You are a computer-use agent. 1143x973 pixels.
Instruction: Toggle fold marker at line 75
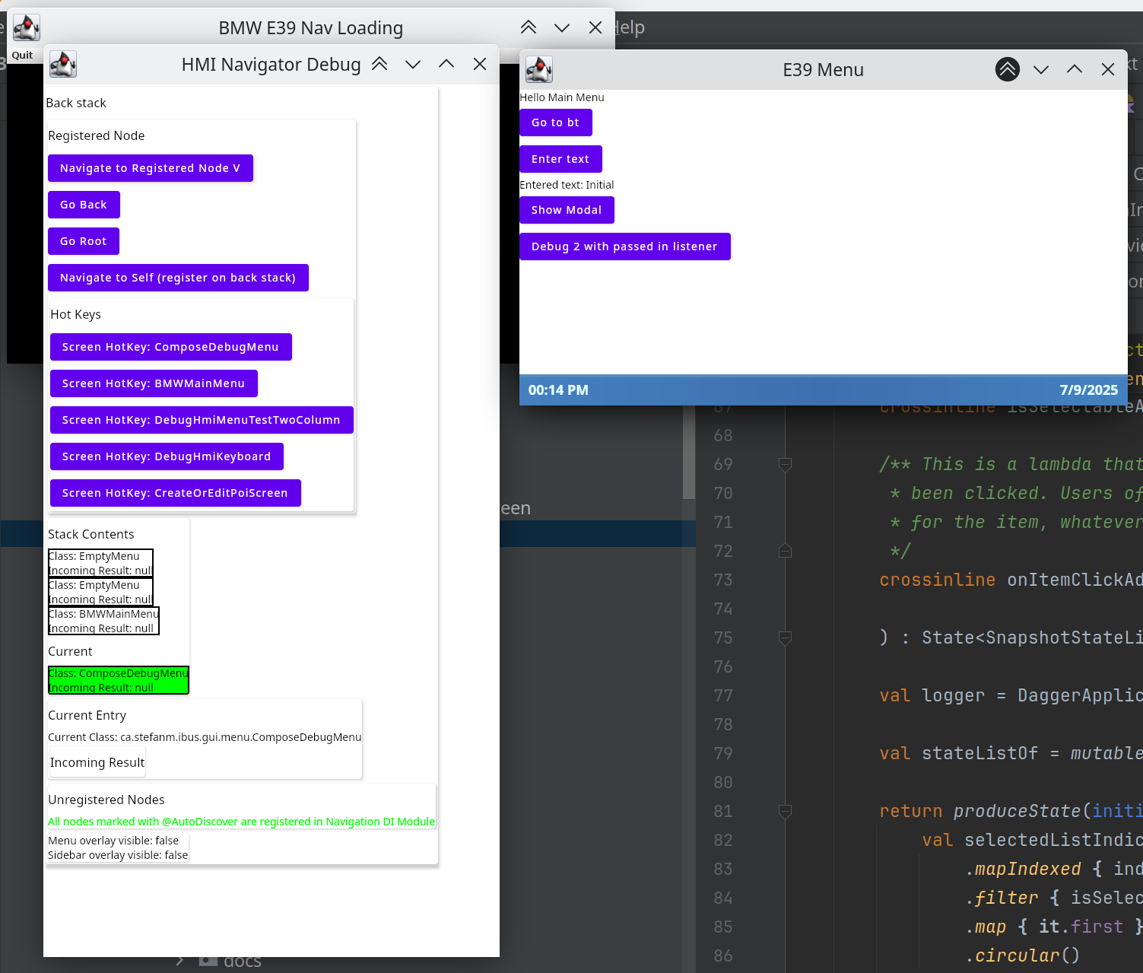(x=786, y=638)
